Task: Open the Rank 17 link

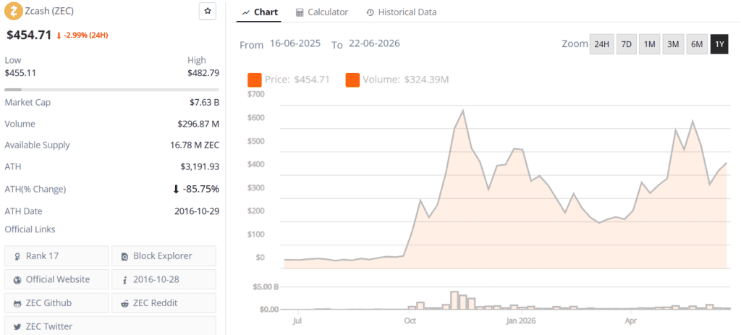Action: click(56, 256)
